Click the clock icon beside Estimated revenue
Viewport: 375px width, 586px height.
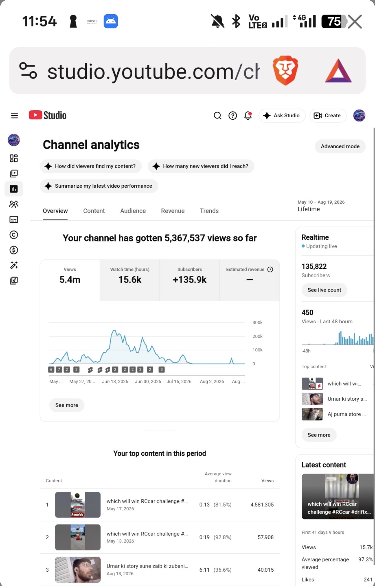pyautogui.click(x=270, y=269)
